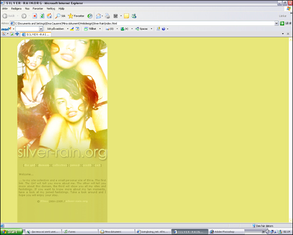Viewport: 293px width, 235px height.
Task: Open the Hjälp menu
Action: point(62,9)
